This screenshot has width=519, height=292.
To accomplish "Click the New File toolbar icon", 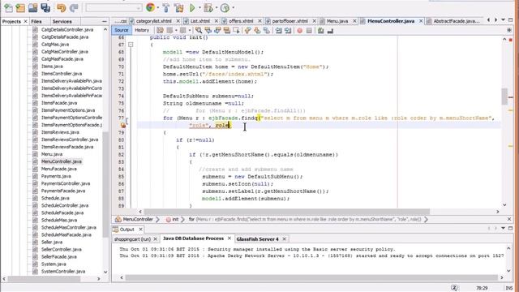I will click(x=8, y=7).
